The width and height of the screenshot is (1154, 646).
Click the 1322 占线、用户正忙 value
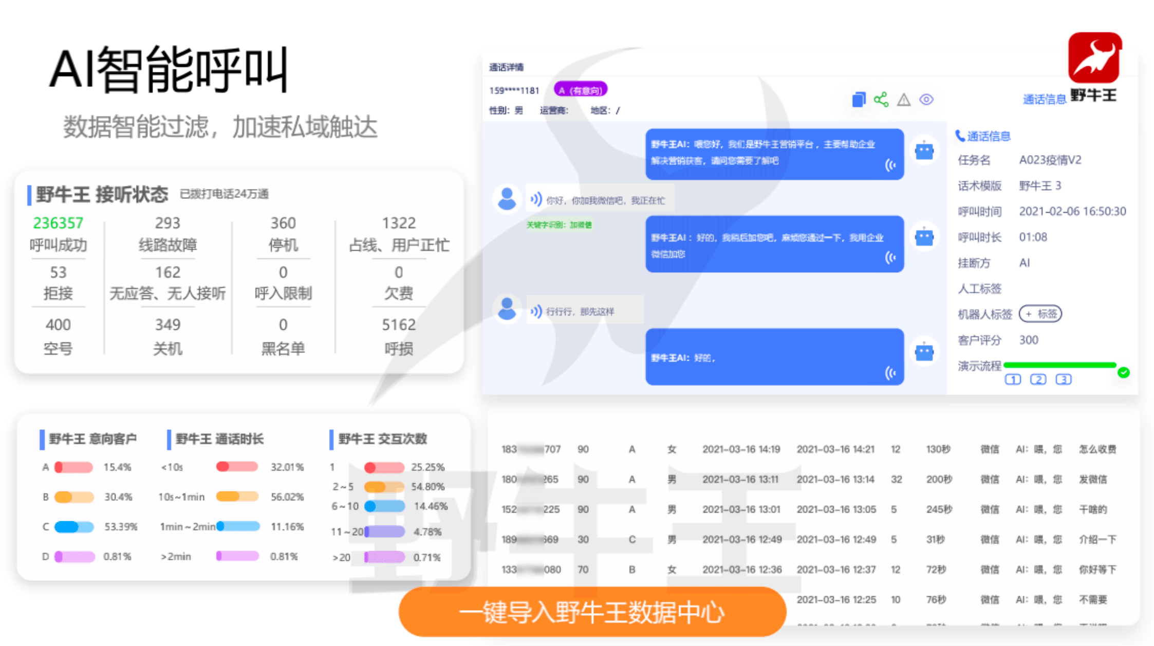click(399, 223)
